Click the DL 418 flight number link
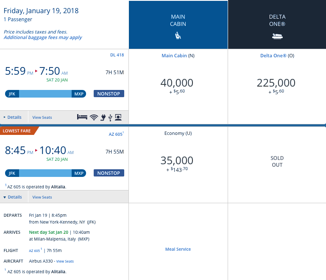 pyautogui.click(x=117, y=55)
